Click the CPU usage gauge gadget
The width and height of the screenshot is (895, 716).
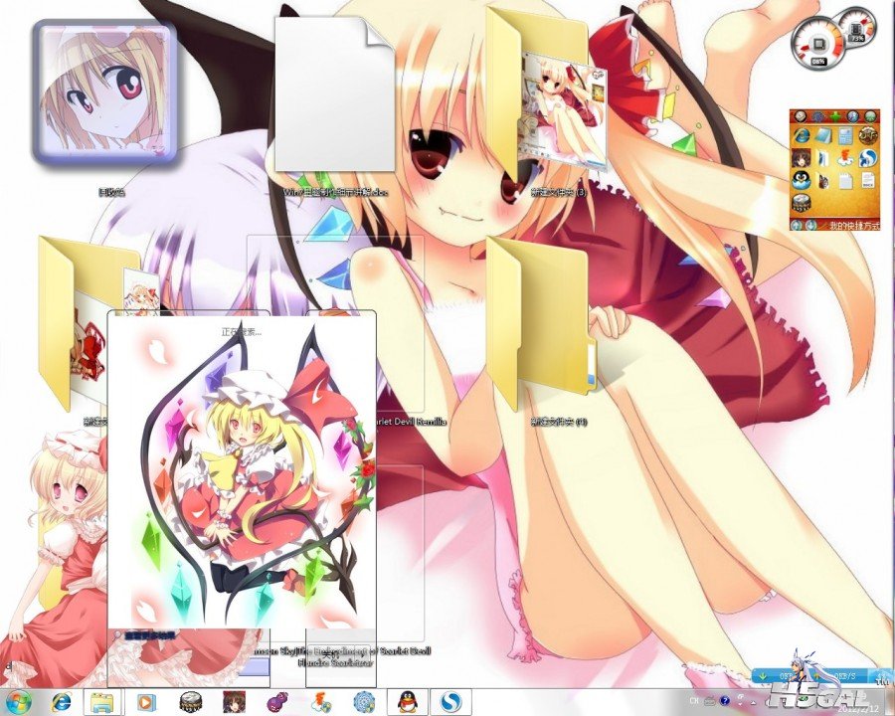pos(816,43)
